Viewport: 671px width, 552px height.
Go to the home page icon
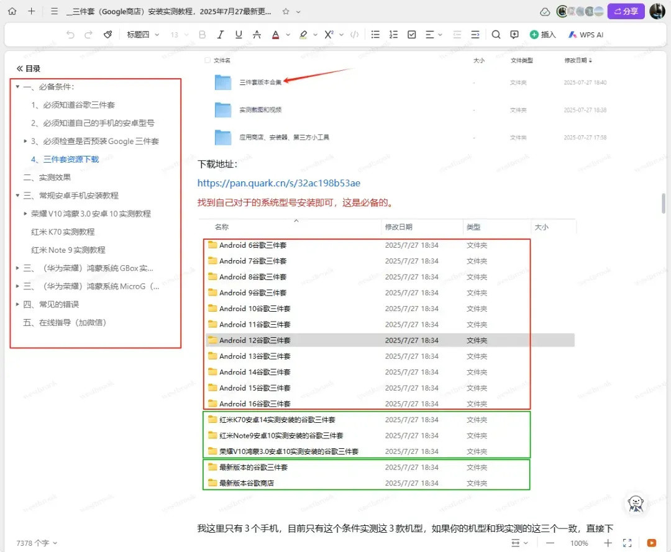coord(12,11)
